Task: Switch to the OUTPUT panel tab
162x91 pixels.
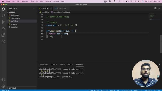Action: click(54, 64)
